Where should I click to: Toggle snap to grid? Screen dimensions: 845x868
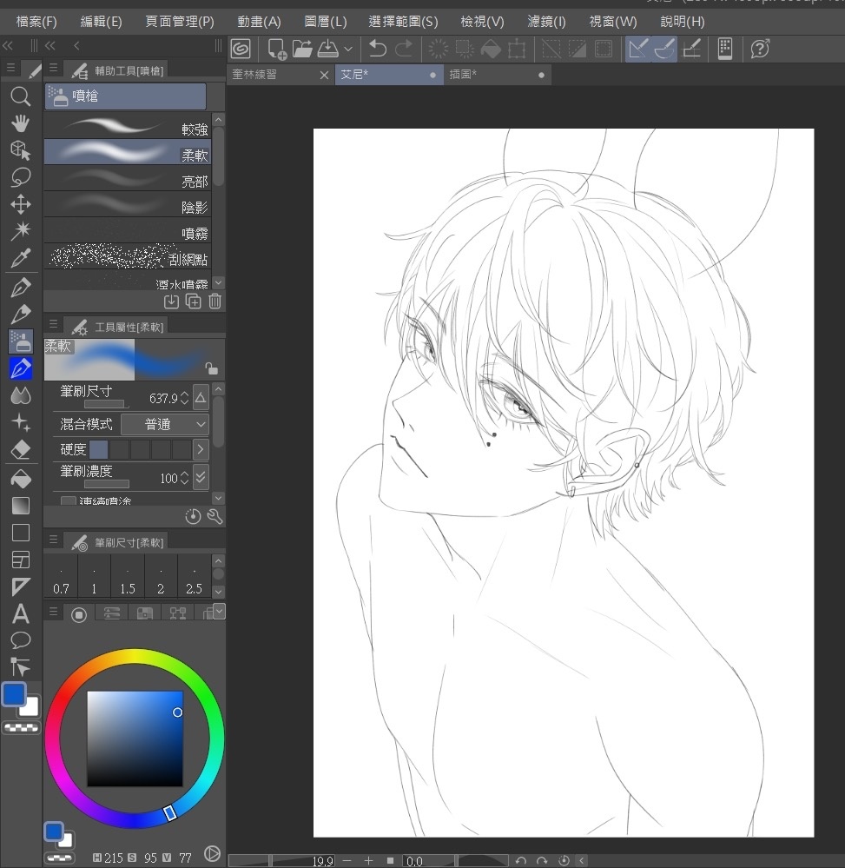coord(691,49)
